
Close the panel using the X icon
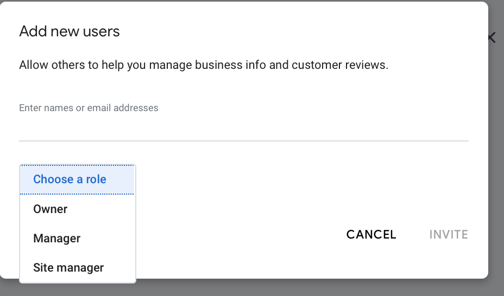(x=492, y=37)
